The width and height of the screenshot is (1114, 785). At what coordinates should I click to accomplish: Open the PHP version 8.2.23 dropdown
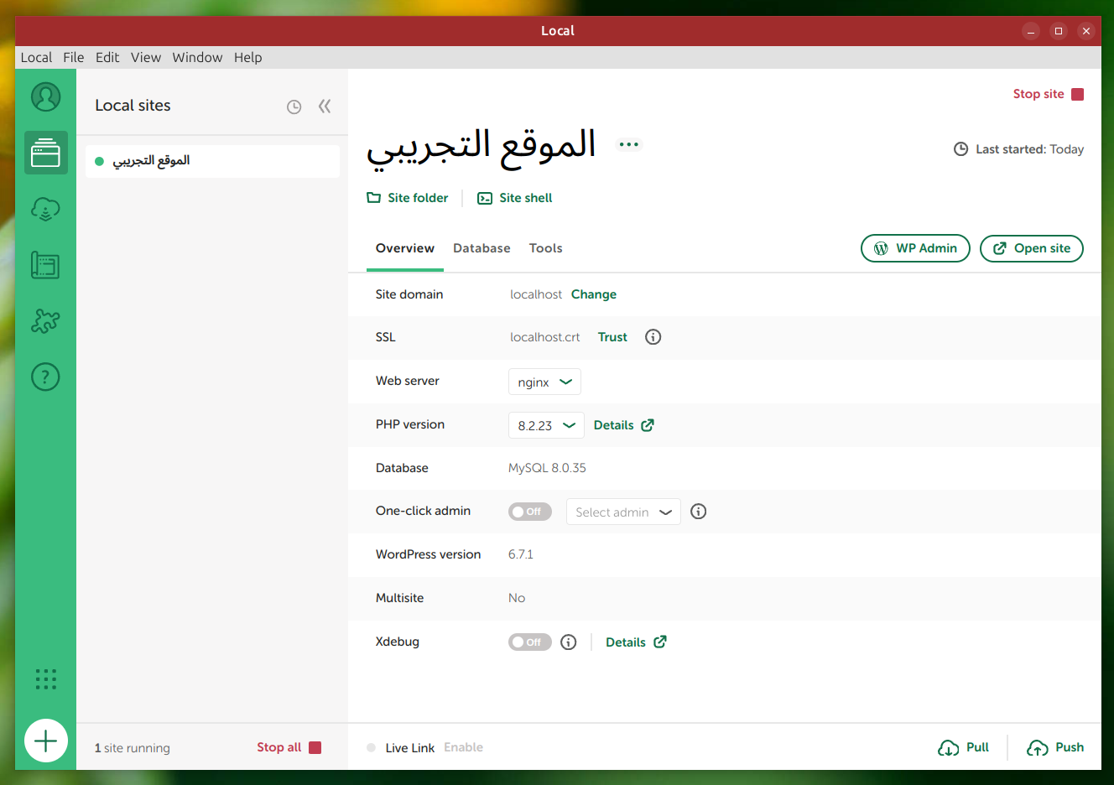pyautogui.click(x=546, y=425)
